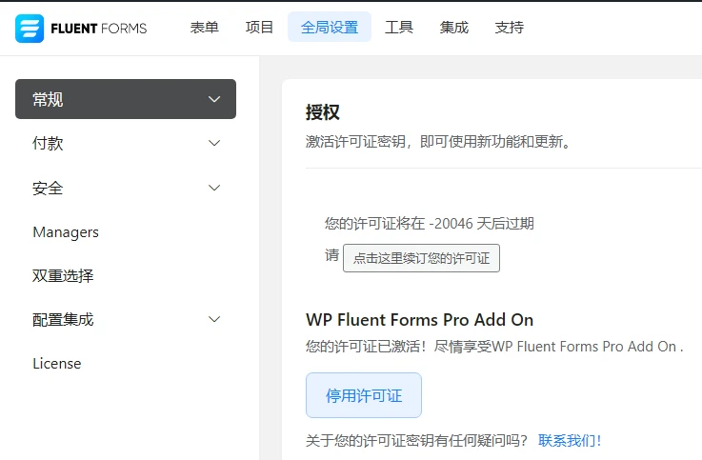The image size is (702, 460).
Task: Select the 全局设置 tab
Action: (x=330, y=28)
